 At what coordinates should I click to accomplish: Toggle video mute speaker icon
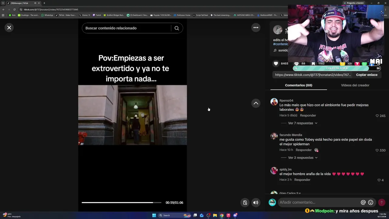(256, 203)
